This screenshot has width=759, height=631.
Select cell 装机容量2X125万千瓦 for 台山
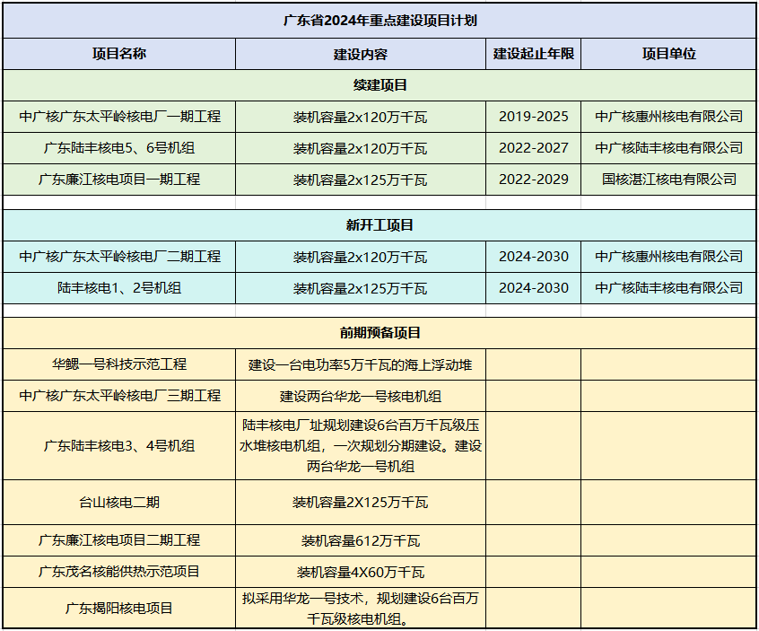(x=361, y=502)
